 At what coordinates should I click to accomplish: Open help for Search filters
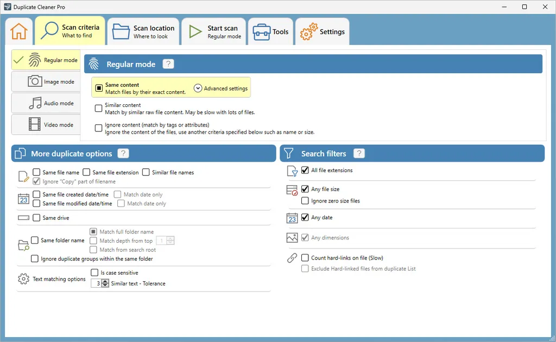[x=359, y=153]
